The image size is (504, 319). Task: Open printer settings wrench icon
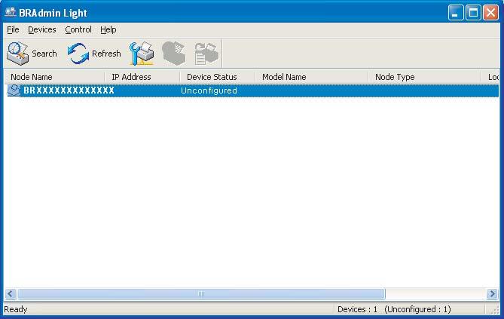coord(142,53)
